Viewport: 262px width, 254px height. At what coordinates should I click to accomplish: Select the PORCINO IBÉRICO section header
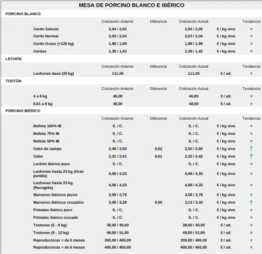[x=23, y=111]
